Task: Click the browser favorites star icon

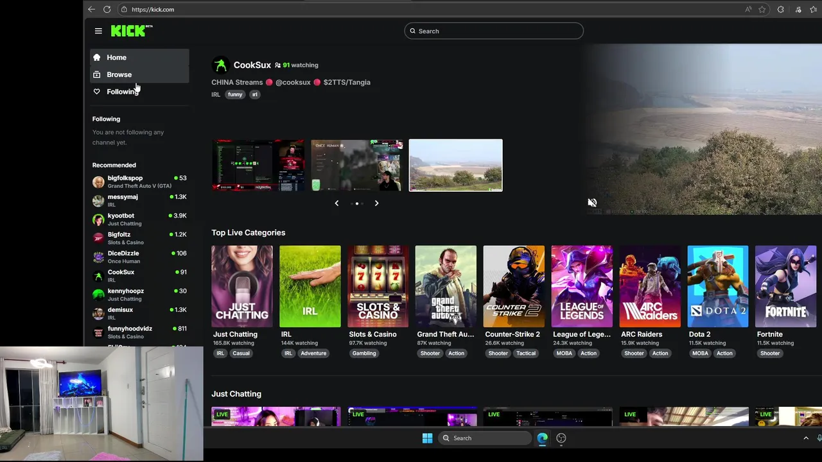Action: coord(762,9)
